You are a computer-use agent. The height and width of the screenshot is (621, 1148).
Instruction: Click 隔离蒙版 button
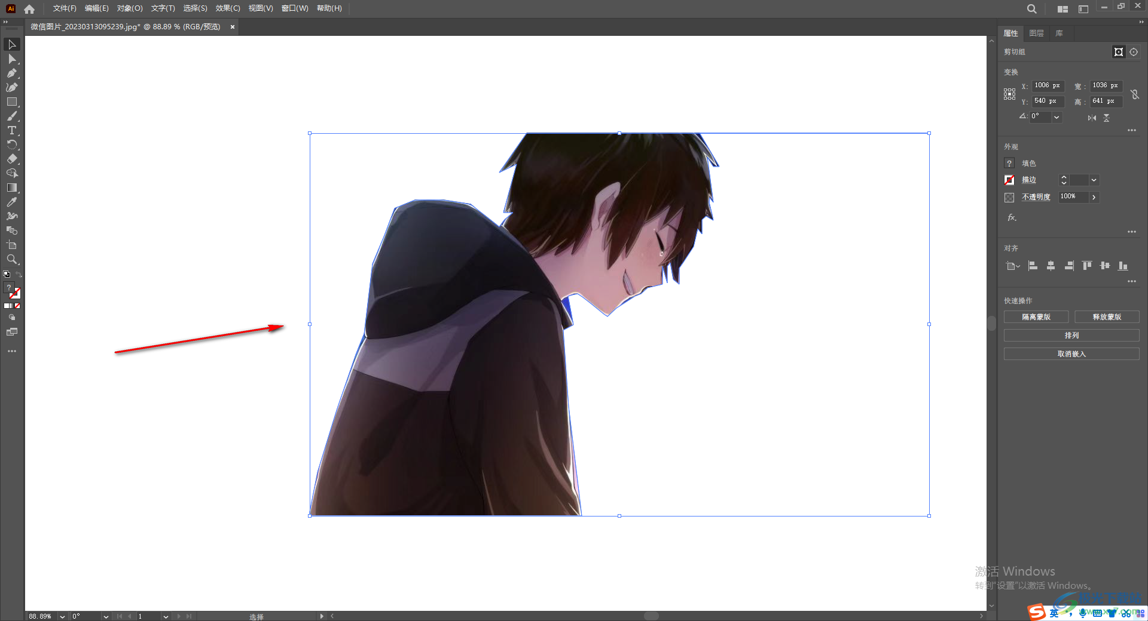(1036, 317)
